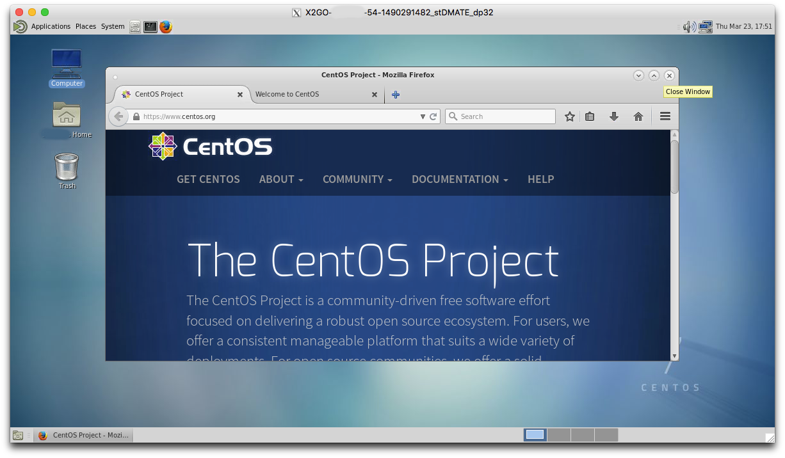The image size is (785, 458).
Task: Expand the COMMUNITY dropdown menu
Action: (x=357, y=179)
